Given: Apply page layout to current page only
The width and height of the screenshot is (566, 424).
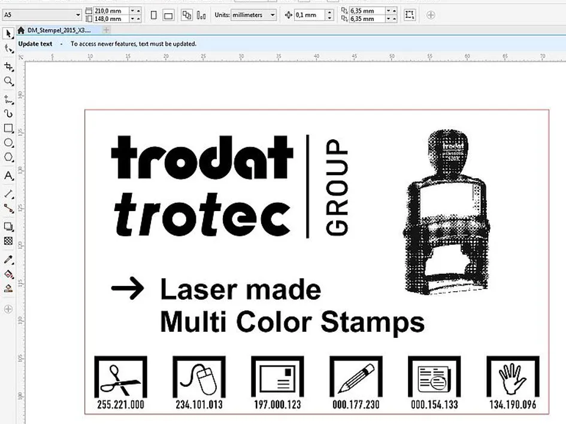Looking at the screenshot, I should point(201,15).
